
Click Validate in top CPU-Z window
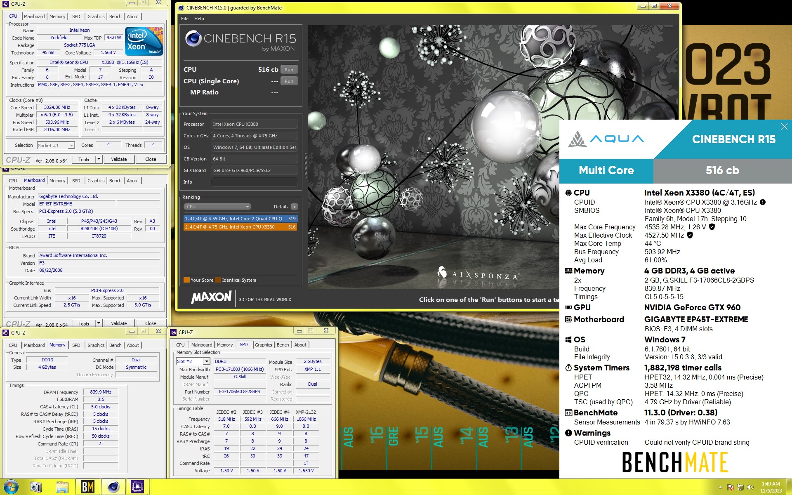coord(119,159)
